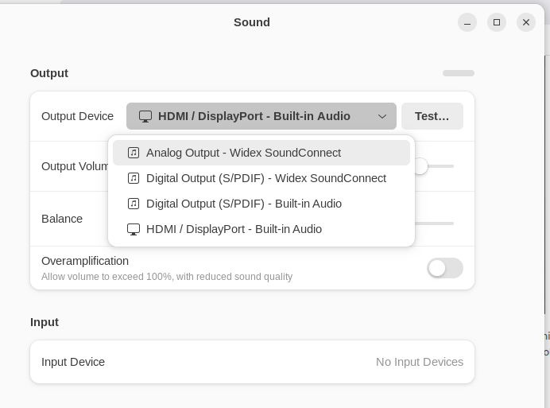Click the audio card icon for Widex Digital Output
Screen dimensions: 550x408
point(134,178)
